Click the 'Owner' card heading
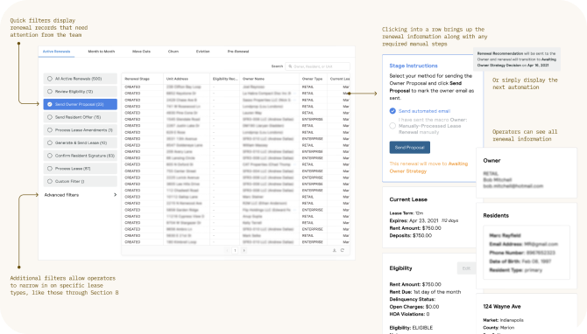This screenshot has width=587, height=334. point(492,161)
